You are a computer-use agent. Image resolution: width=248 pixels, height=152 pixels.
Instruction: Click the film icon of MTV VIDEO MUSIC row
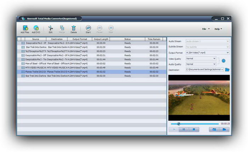pyautogui.click(x=23, y=68)
